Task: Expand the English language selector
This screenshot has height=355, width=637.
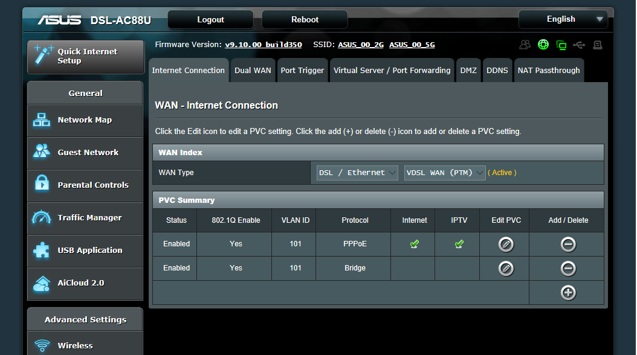Action: [563, 19]
